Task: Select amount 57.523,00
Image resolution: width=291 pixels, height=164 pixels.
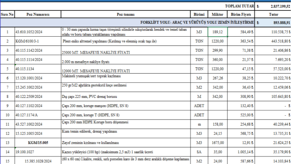Action: point(273,69)
